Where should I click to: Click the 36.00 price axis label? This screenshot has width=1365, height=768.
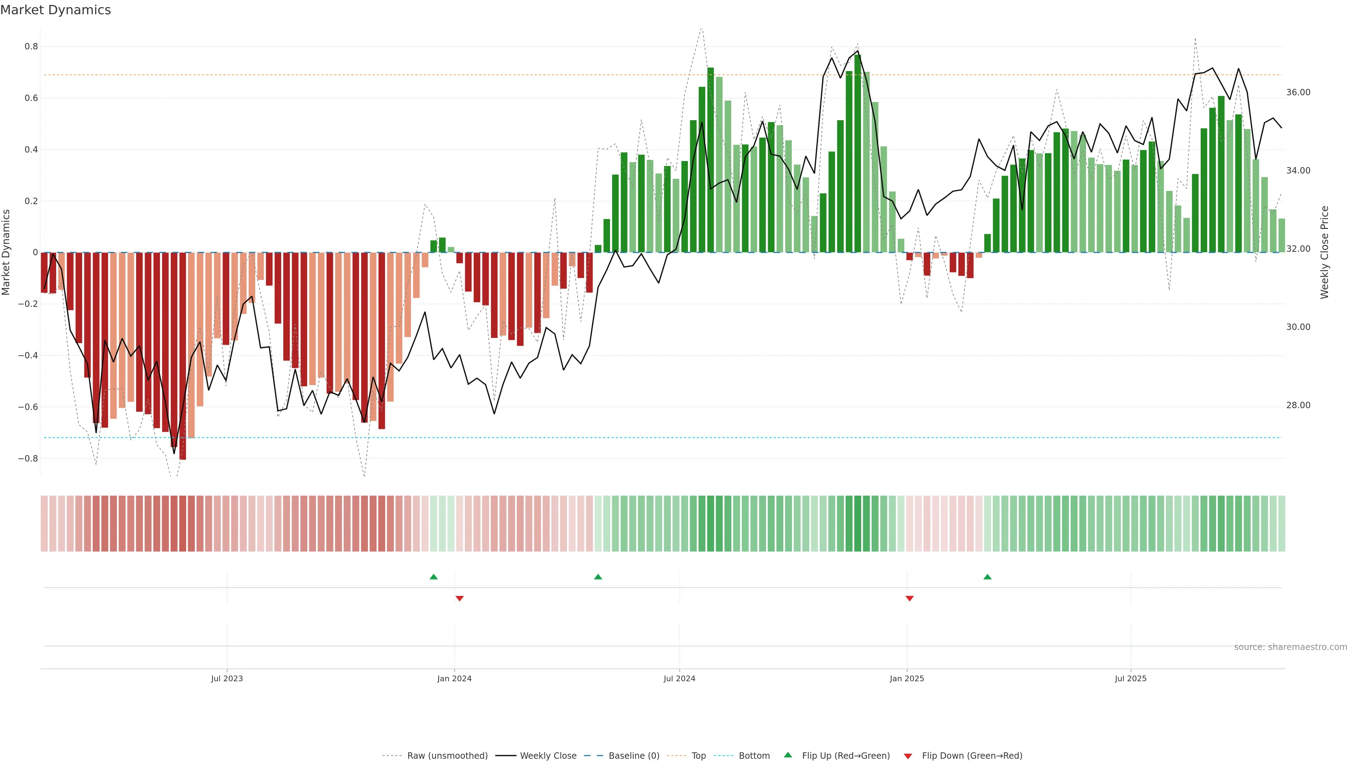(1298, 92)
